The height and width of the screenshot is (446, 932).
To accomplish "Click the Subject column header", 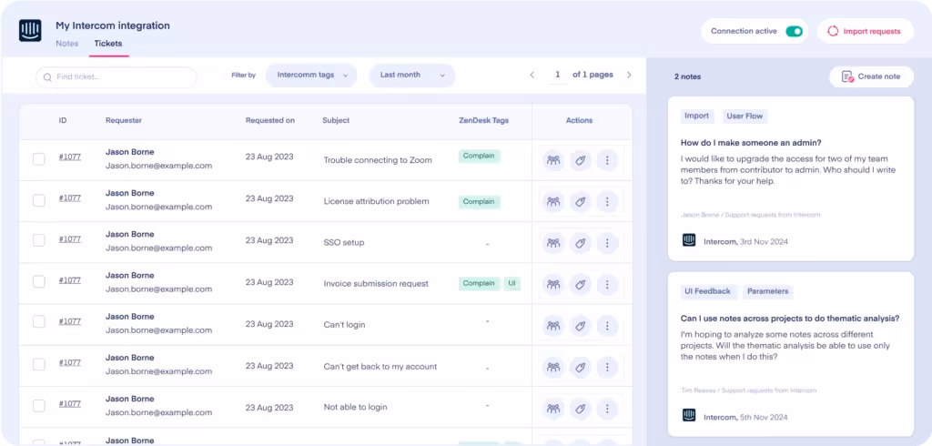I will tap(336, 120).
